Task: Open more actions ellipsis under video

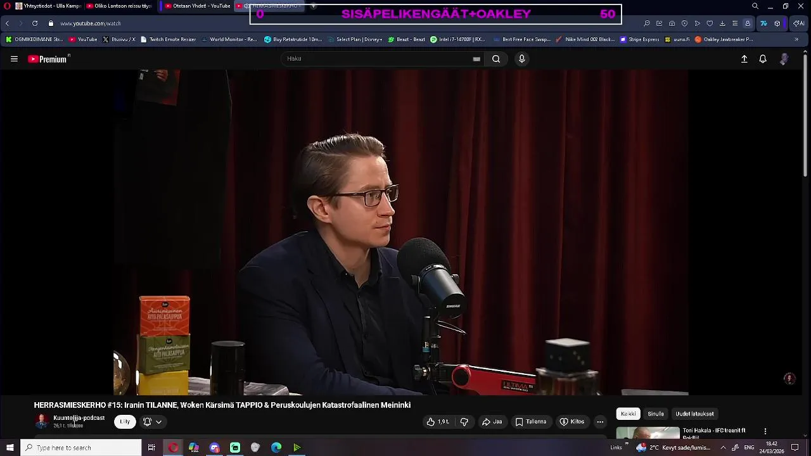Action: point(600,422)
